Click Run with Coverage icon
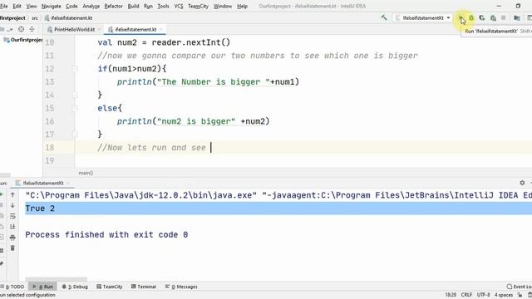The height and width of the screenshot is (299, 532). tap(482, 18)
